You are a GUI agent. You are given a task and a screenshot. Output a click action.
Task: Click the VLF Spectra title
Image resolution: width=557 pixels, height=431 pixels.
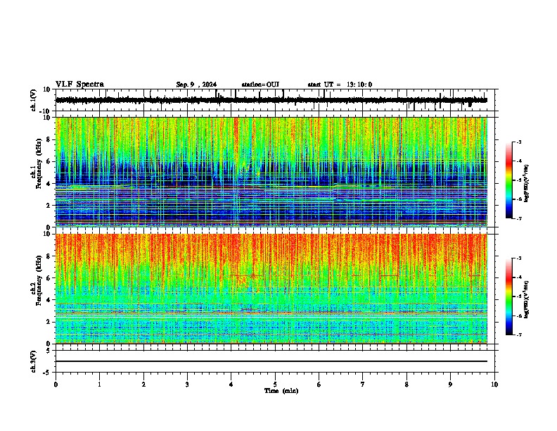coord(79,85)
